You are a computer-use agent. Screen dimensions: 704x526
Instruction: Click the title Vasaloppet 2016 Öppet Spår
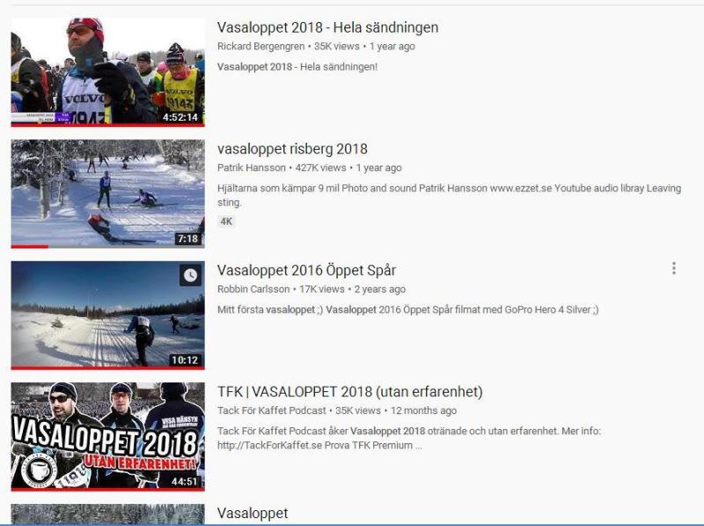pyautogui.click(x=306, y=270)
